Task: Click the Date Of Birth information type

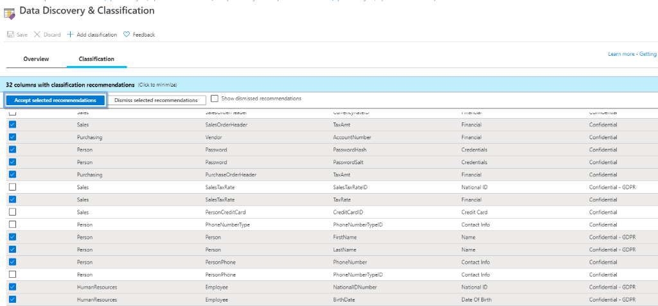Action: 476,300
